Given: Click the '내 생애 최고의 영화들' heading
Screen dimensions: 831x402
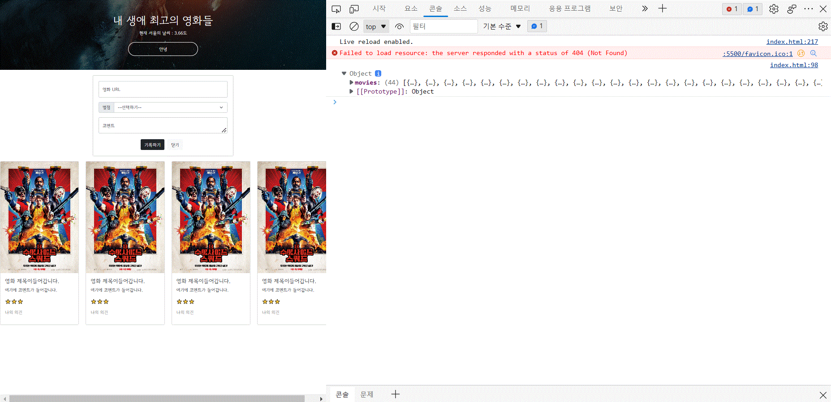Looking at the screenshot, I should click(163, 20).
